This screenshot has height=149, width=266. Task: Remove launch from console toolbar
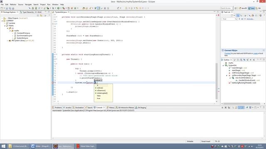(x=226, y=108)
